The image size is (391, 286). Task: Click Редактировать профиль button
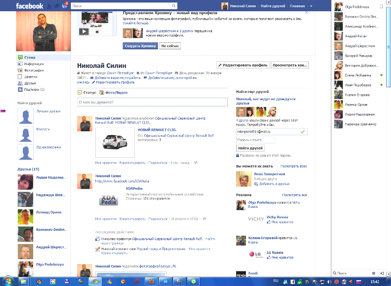point(242,65)
